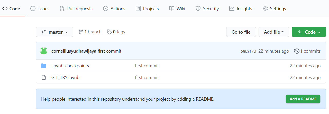The image size is (329, 114).
Task: Click the branch count icon
Action: coord(81,32)
